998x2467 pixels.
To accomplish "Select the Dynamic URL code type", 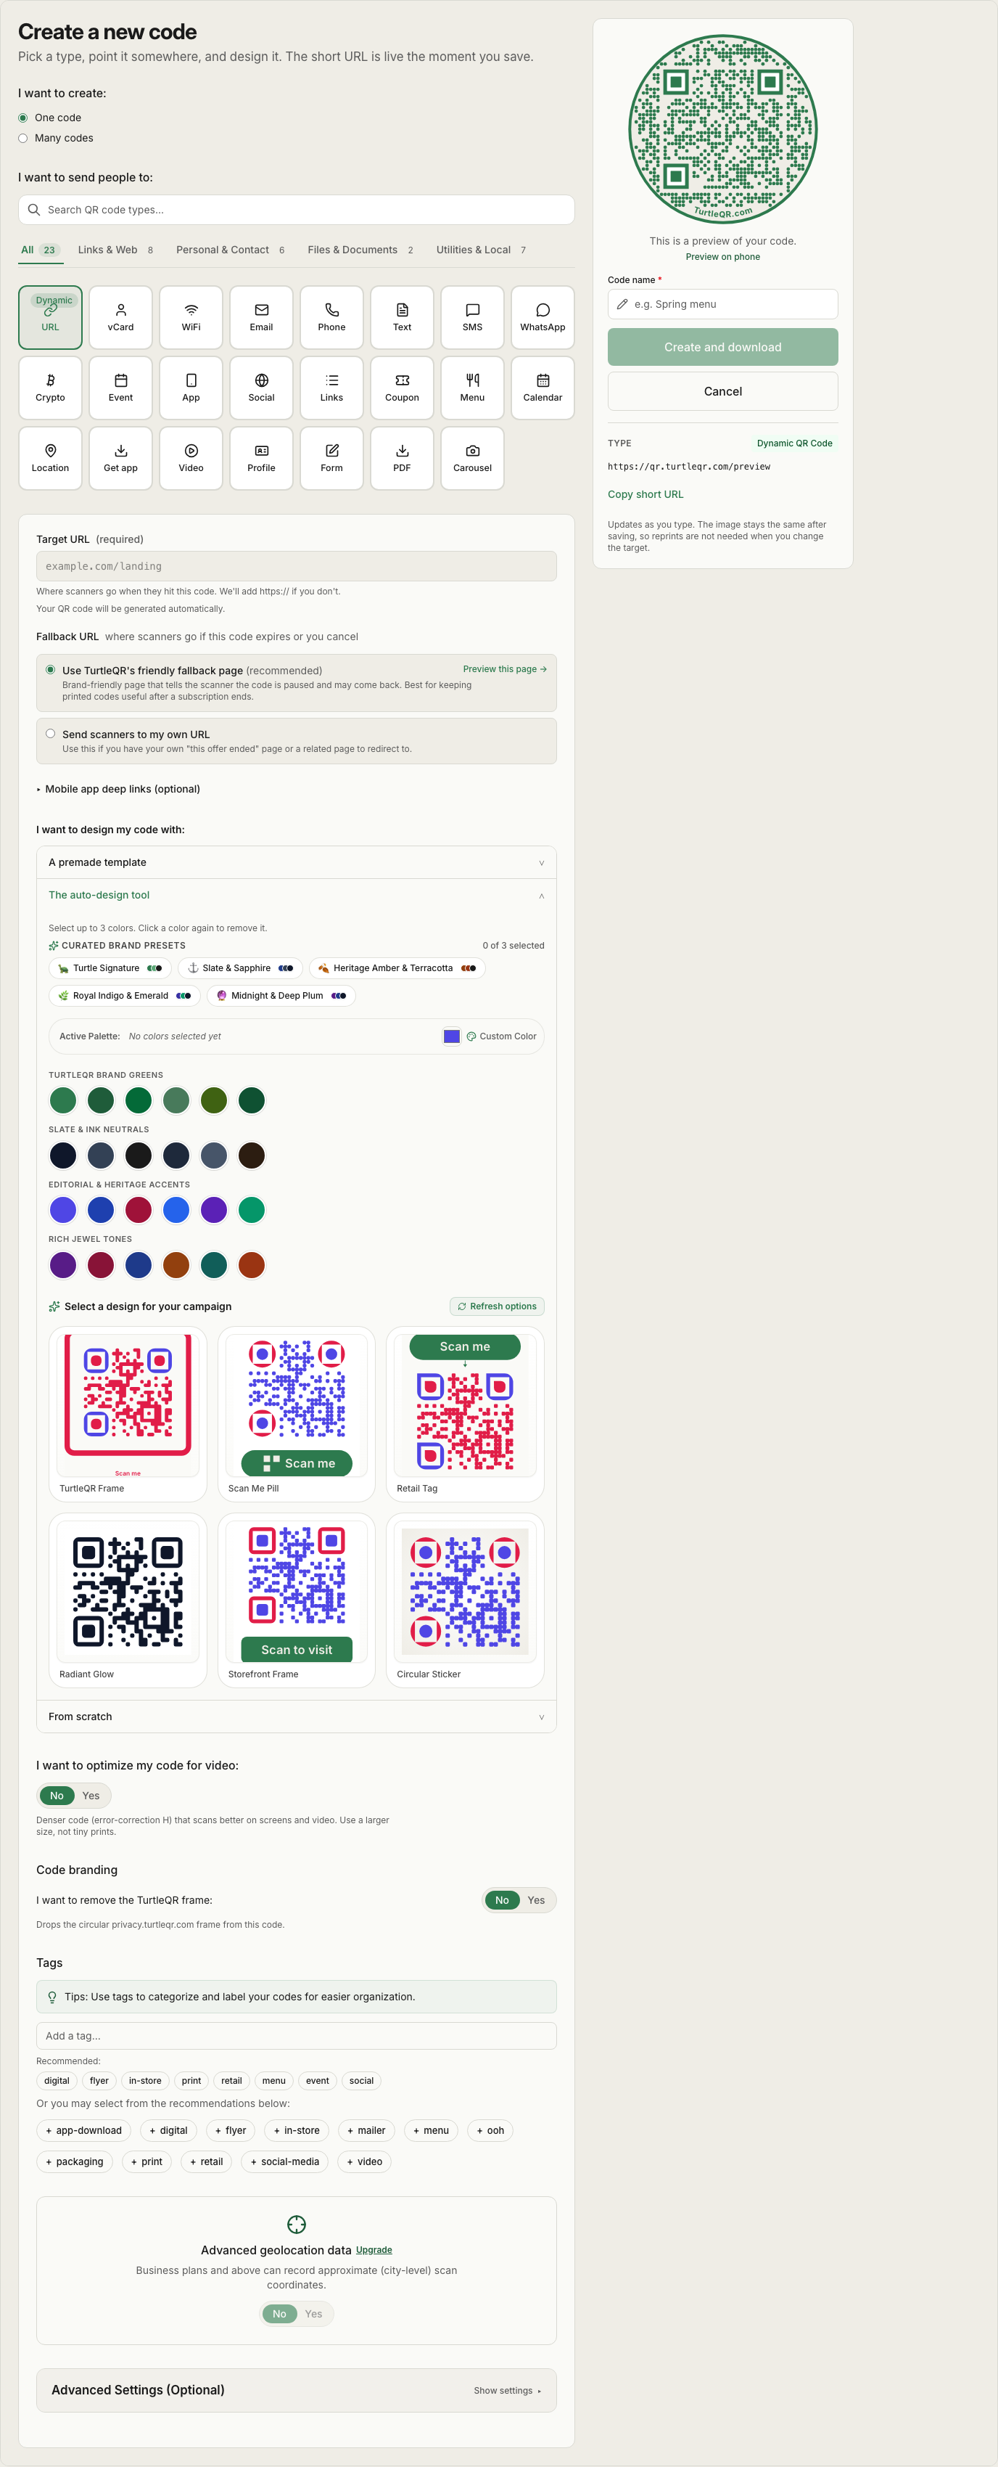I will [x=51, y=317].
